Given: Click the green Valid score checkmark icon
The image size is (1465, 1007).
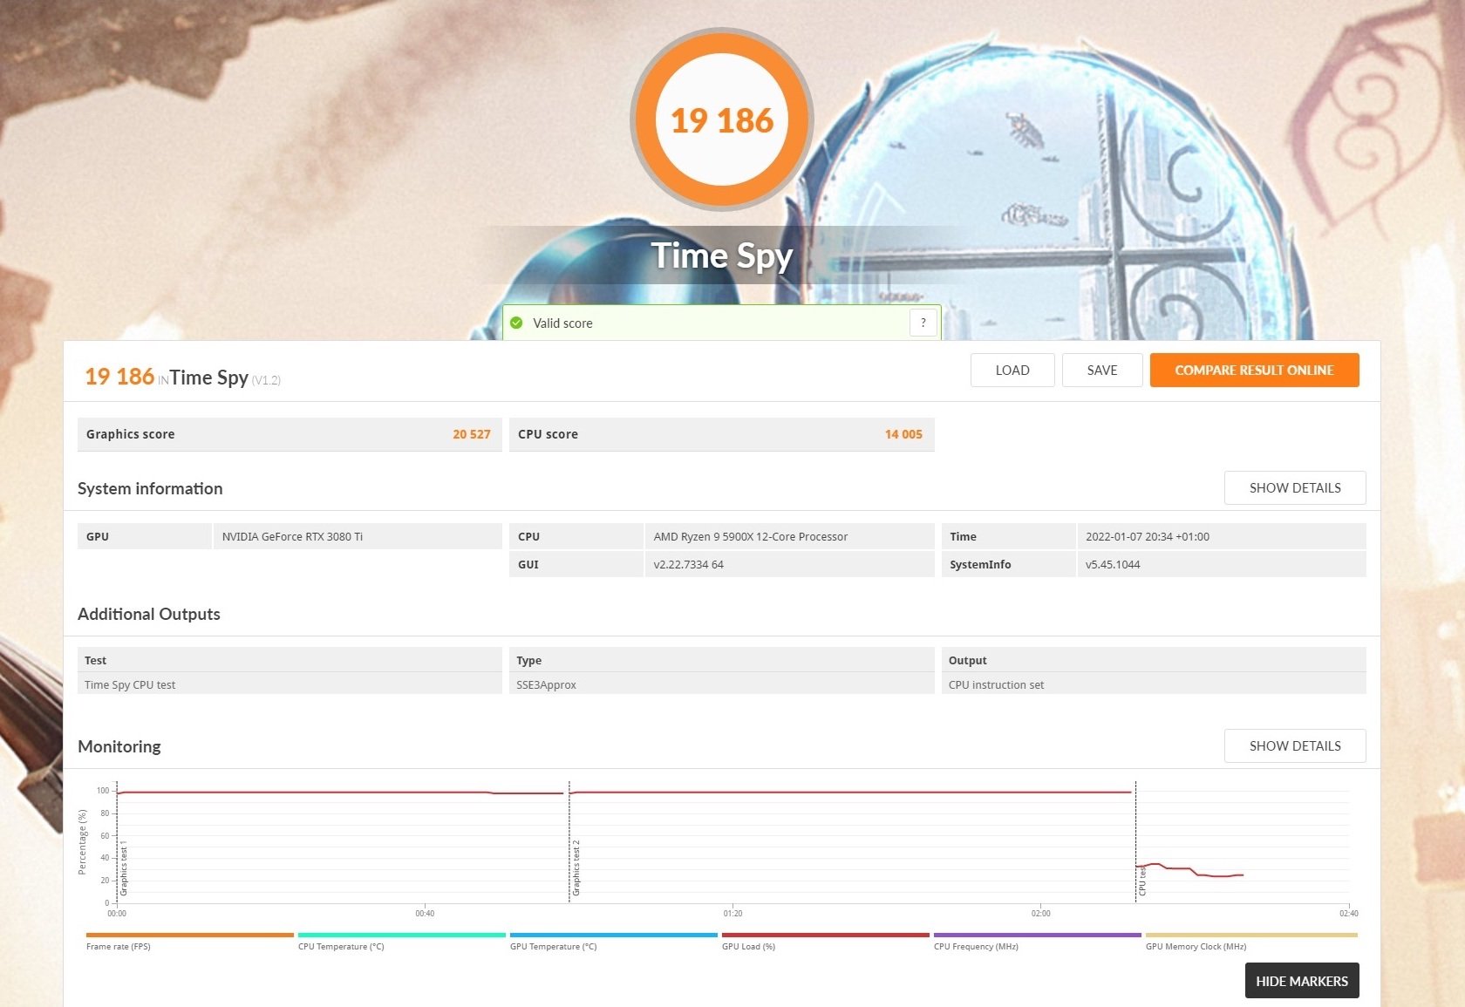Looking at the screenshot, I should pyautogui.click(x=516, y=323).
